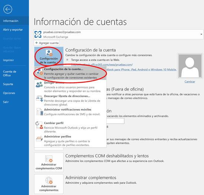Open Outlook para iPhone, iPad, Android link
Screen dimensions: 204x195
[x=141, y=70]
